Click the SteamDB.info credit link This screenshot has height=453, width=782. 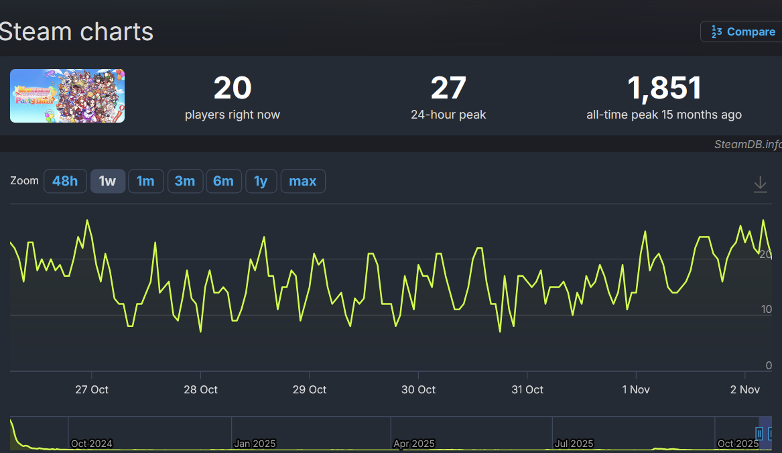pyautogui.click(x=748, y=144)
